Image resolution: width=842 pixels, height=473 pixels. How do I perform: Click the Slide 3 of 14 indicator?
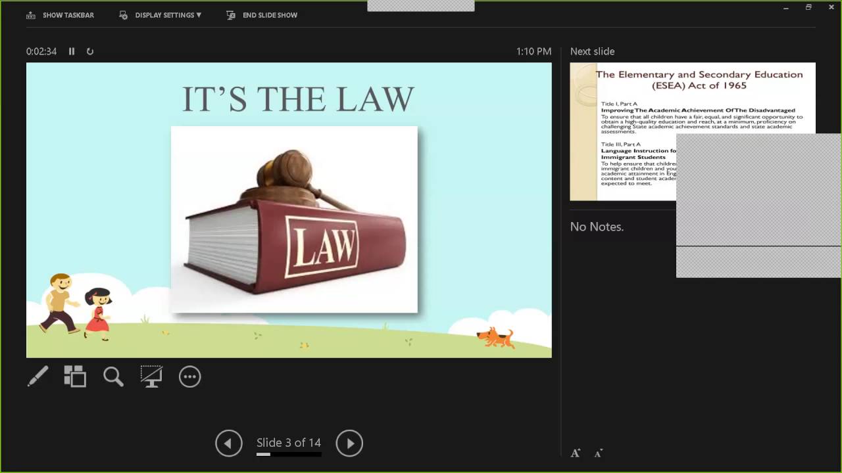pyautogui.click(x=289, y=443)
